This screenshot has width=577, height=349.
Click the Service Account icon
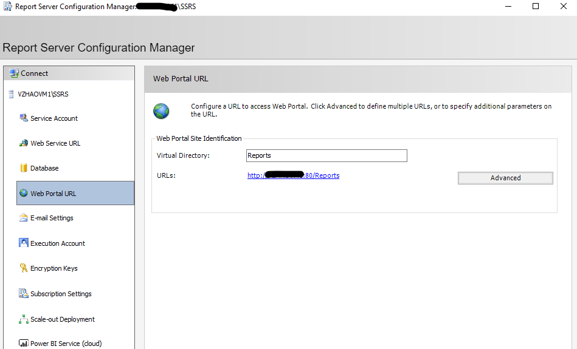pyautogui.click(x=24, y=118)
